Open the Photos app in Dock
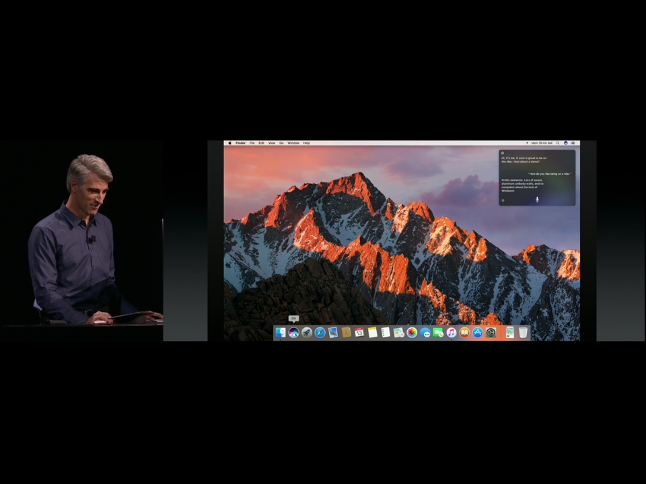Screen dimensions: 646x484 412,333
